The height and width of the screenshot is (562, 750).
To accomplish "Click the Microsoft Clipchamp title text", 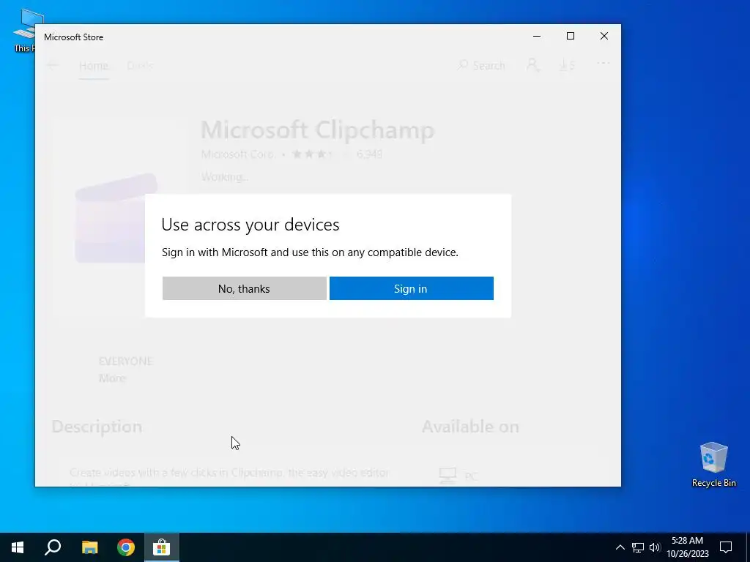I will 318,130.
